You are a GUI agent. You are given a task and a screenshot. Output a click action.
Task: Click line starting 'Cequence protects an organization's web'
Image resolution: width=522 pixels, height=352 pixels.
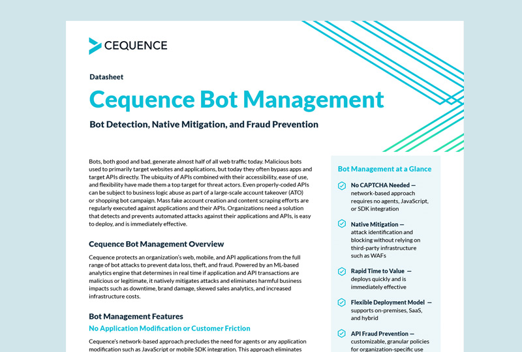(194, 257)
